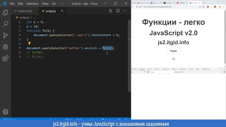Open the Selection menu
226x127 pixels.
point(32,4)
